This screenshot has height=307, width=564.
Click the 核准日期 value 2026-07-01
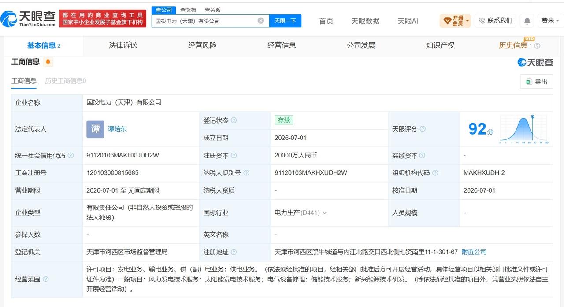click(479, 190)
